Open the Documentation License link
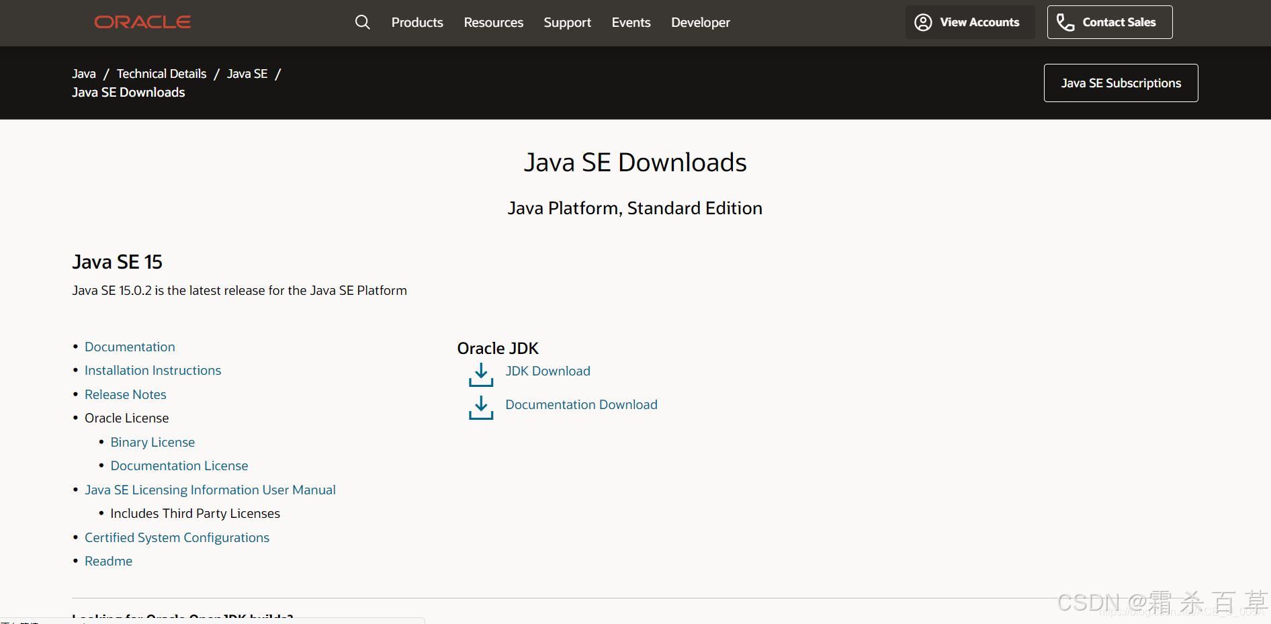Screen dimensions: 1271x624 coord(179,466)
